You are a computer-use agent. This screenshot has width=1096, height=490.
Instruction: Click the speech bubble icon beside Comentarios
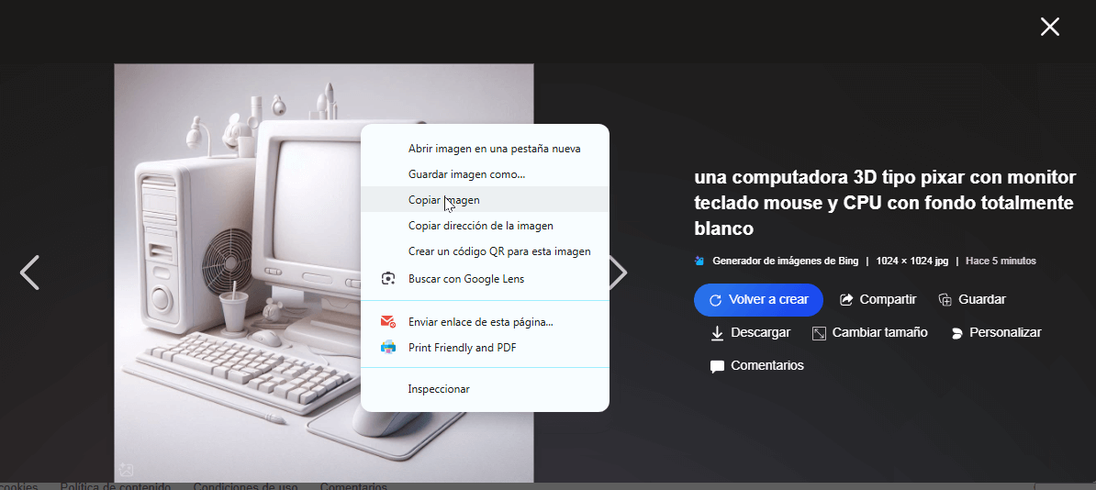pyautogui.click(x=717, y=366)
